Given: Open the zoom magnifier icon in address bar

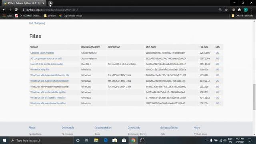Looking at the screenshot, I should point(220,10).
